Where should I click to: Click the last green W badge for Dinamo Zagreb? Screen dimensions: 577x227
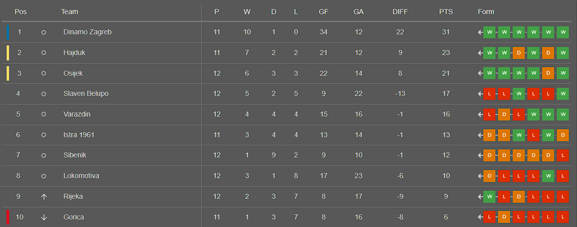pos(563,32)
